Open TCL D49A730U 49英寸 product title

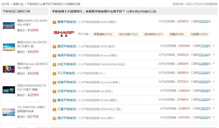[31, 109]
